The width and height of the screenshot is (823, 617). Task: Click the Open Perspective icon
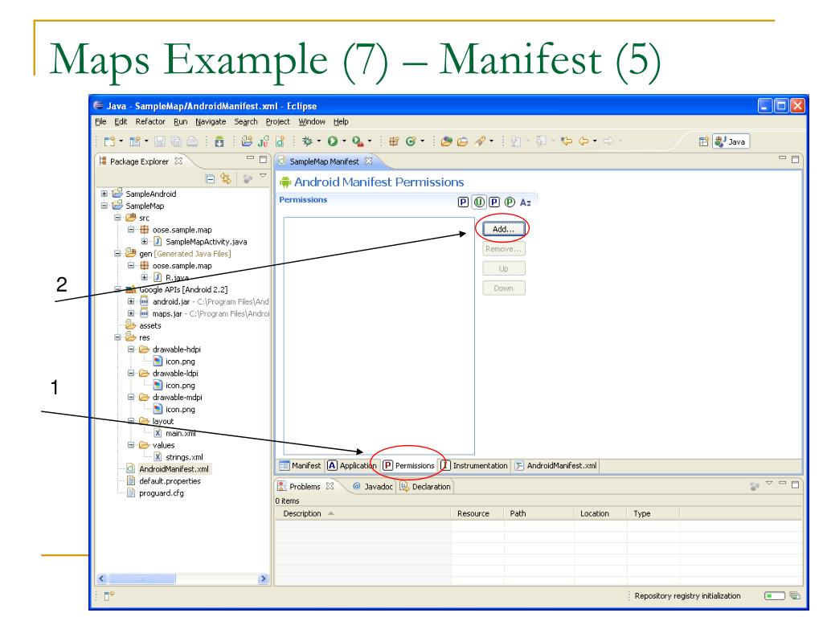coord(704,141)
